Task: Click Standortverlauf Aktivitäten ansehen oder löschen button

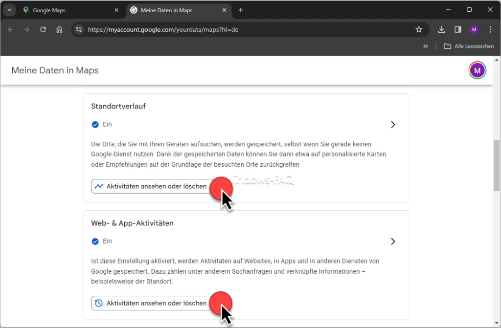Action: [x=152, y=186]
